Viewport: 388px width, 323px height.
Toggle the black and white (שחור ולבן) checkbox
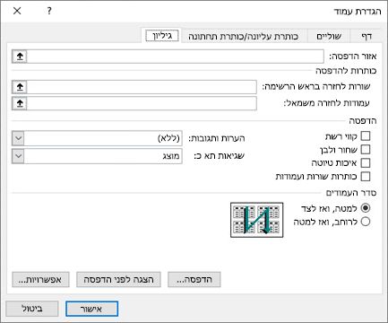pos(366,150)
